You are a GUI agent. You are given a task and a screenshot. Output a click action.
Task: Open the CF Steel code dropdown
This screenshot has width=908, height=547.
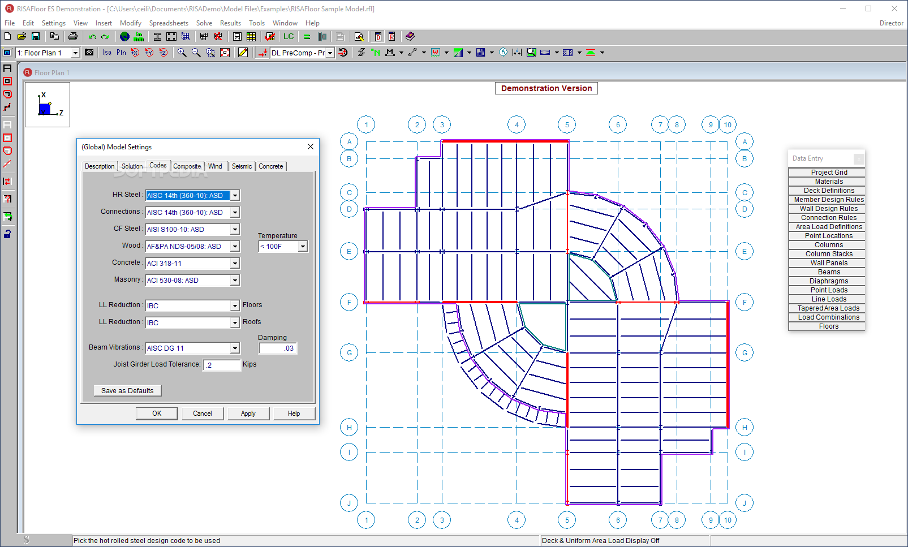tap(235, 230)
